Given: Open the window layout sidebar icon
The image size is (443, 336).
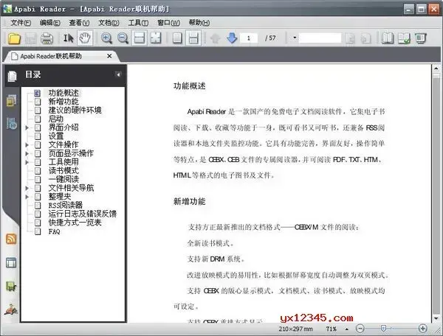Looking at the screenshot, I should coord(11,263).
